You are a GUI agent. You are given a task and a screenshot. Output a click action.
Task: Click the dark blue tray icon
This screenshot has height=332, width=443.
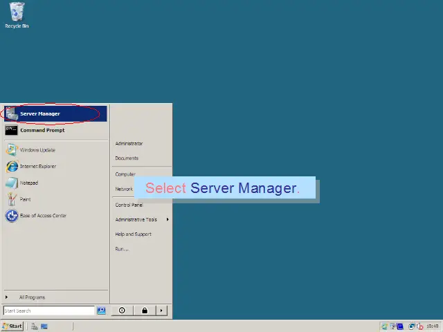400,326
